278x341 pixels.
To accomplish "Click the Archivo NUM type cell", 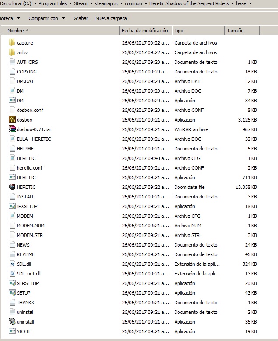I will coord(188,226).
